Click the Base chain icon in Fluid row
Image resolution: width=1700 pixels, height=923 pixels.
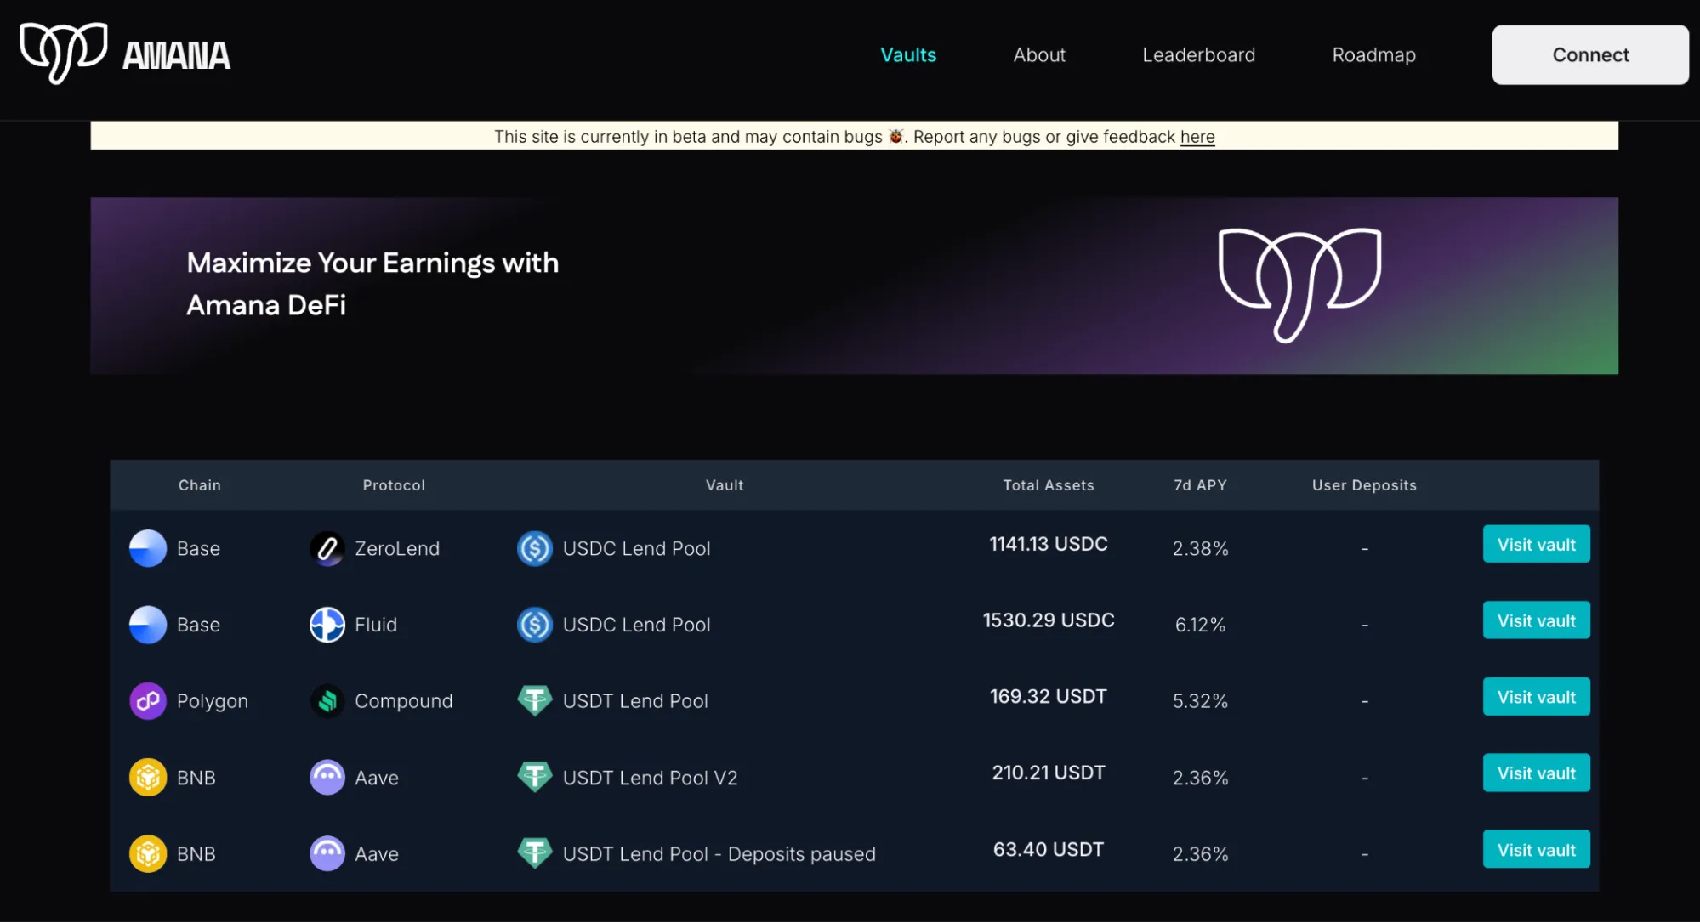[x=148, y=625]
